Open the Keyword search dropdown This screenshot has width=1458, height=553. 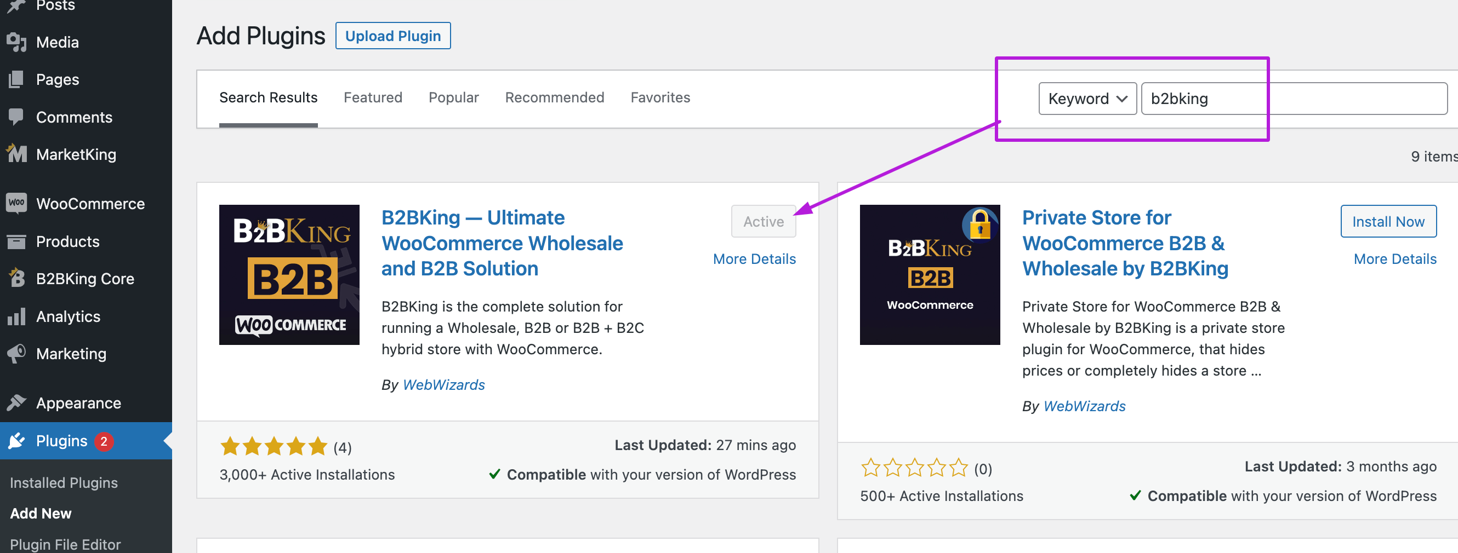click(1087, 98)
